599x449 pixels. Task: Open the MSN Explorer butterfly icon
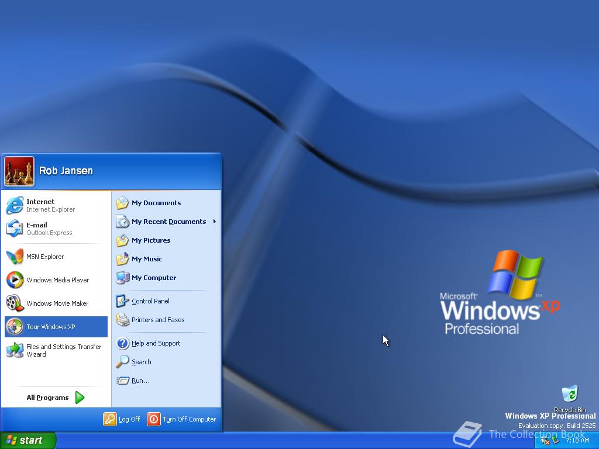(x=15, y=257)
